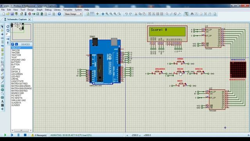Click the devices list horizontal scrollbar
This screenshot has height=141, width=250.
coord(21,130)
